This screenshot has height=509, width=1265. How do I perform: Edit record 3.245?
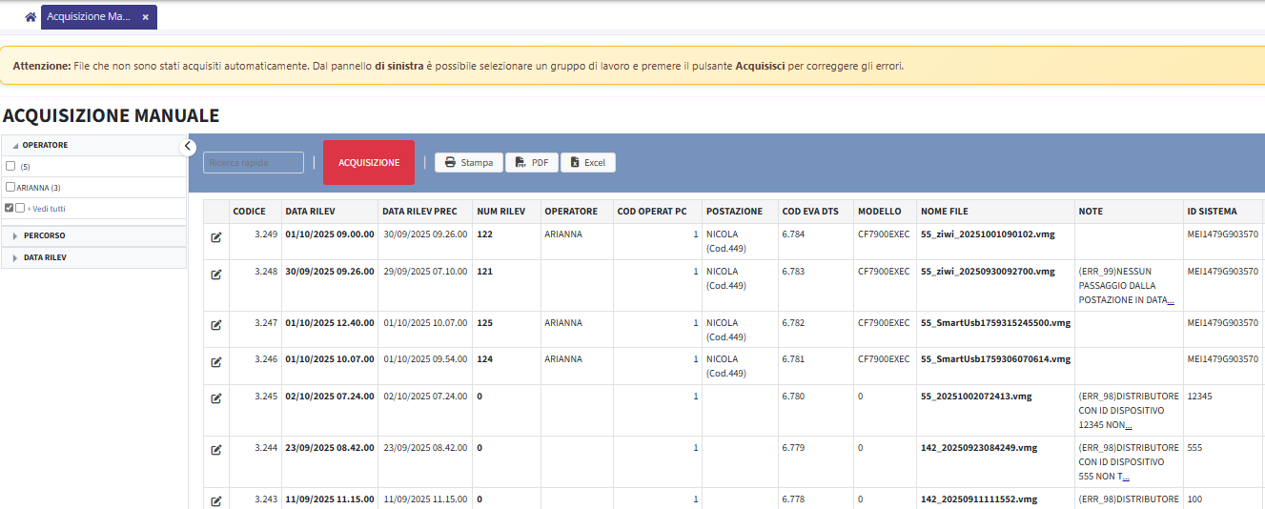[x=216, y=398]
